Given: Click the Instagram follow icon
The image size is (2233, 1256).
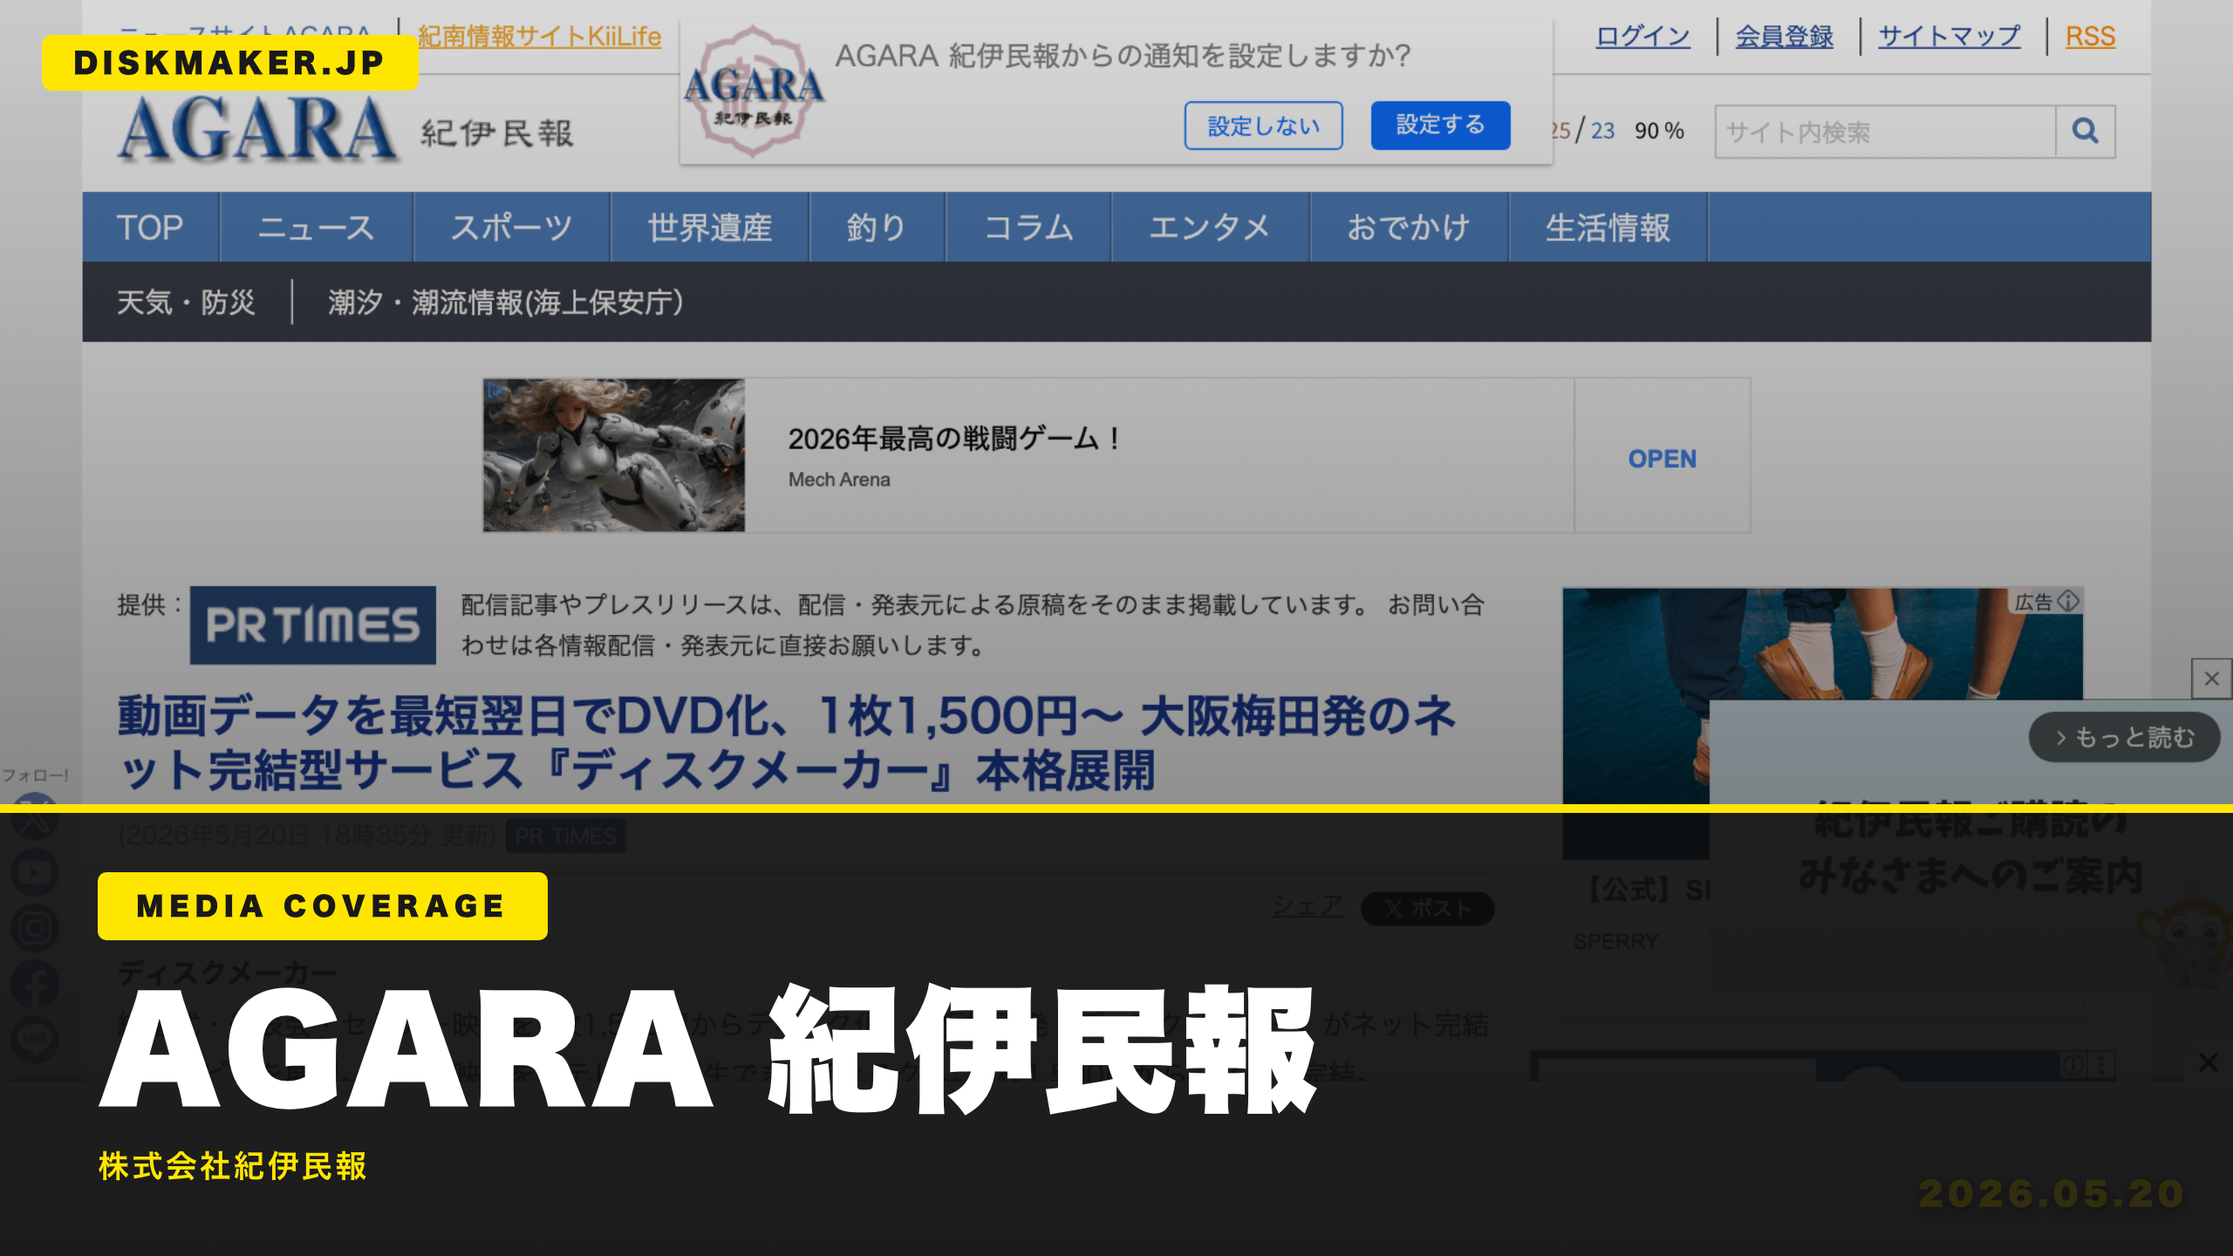Looking at the screenshot, I should coord(35,928).
